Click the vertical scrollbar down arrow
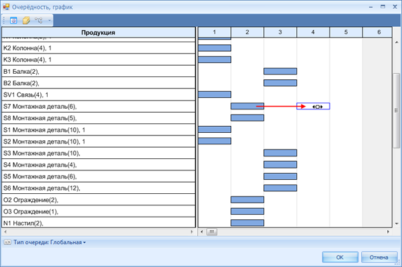The height and width of the screenshot is (267, 402). pyautogui.click(x=397, y=223)
